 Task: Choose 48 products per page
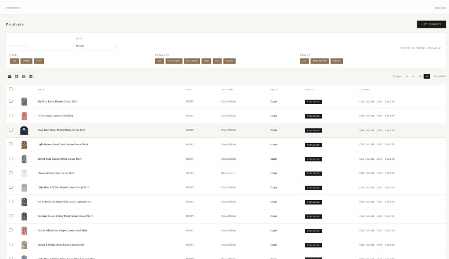pyautogui.click(x=420, y=76)
